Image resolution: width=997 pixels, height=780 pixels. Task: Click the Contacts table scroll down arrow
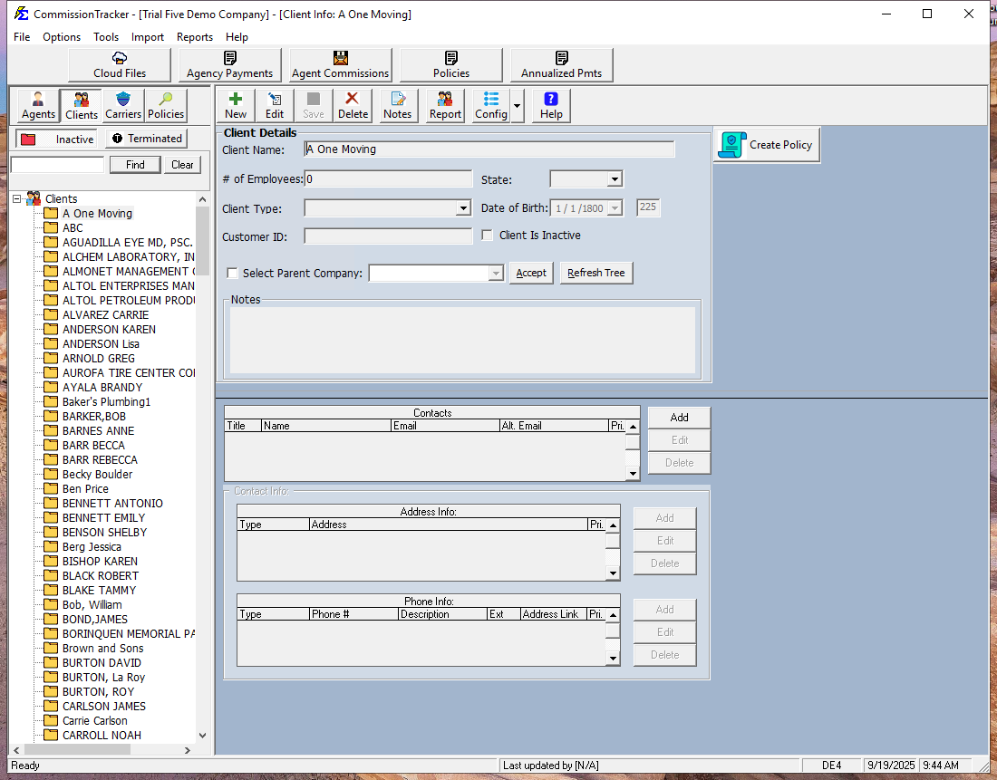[x=632, y=473]
